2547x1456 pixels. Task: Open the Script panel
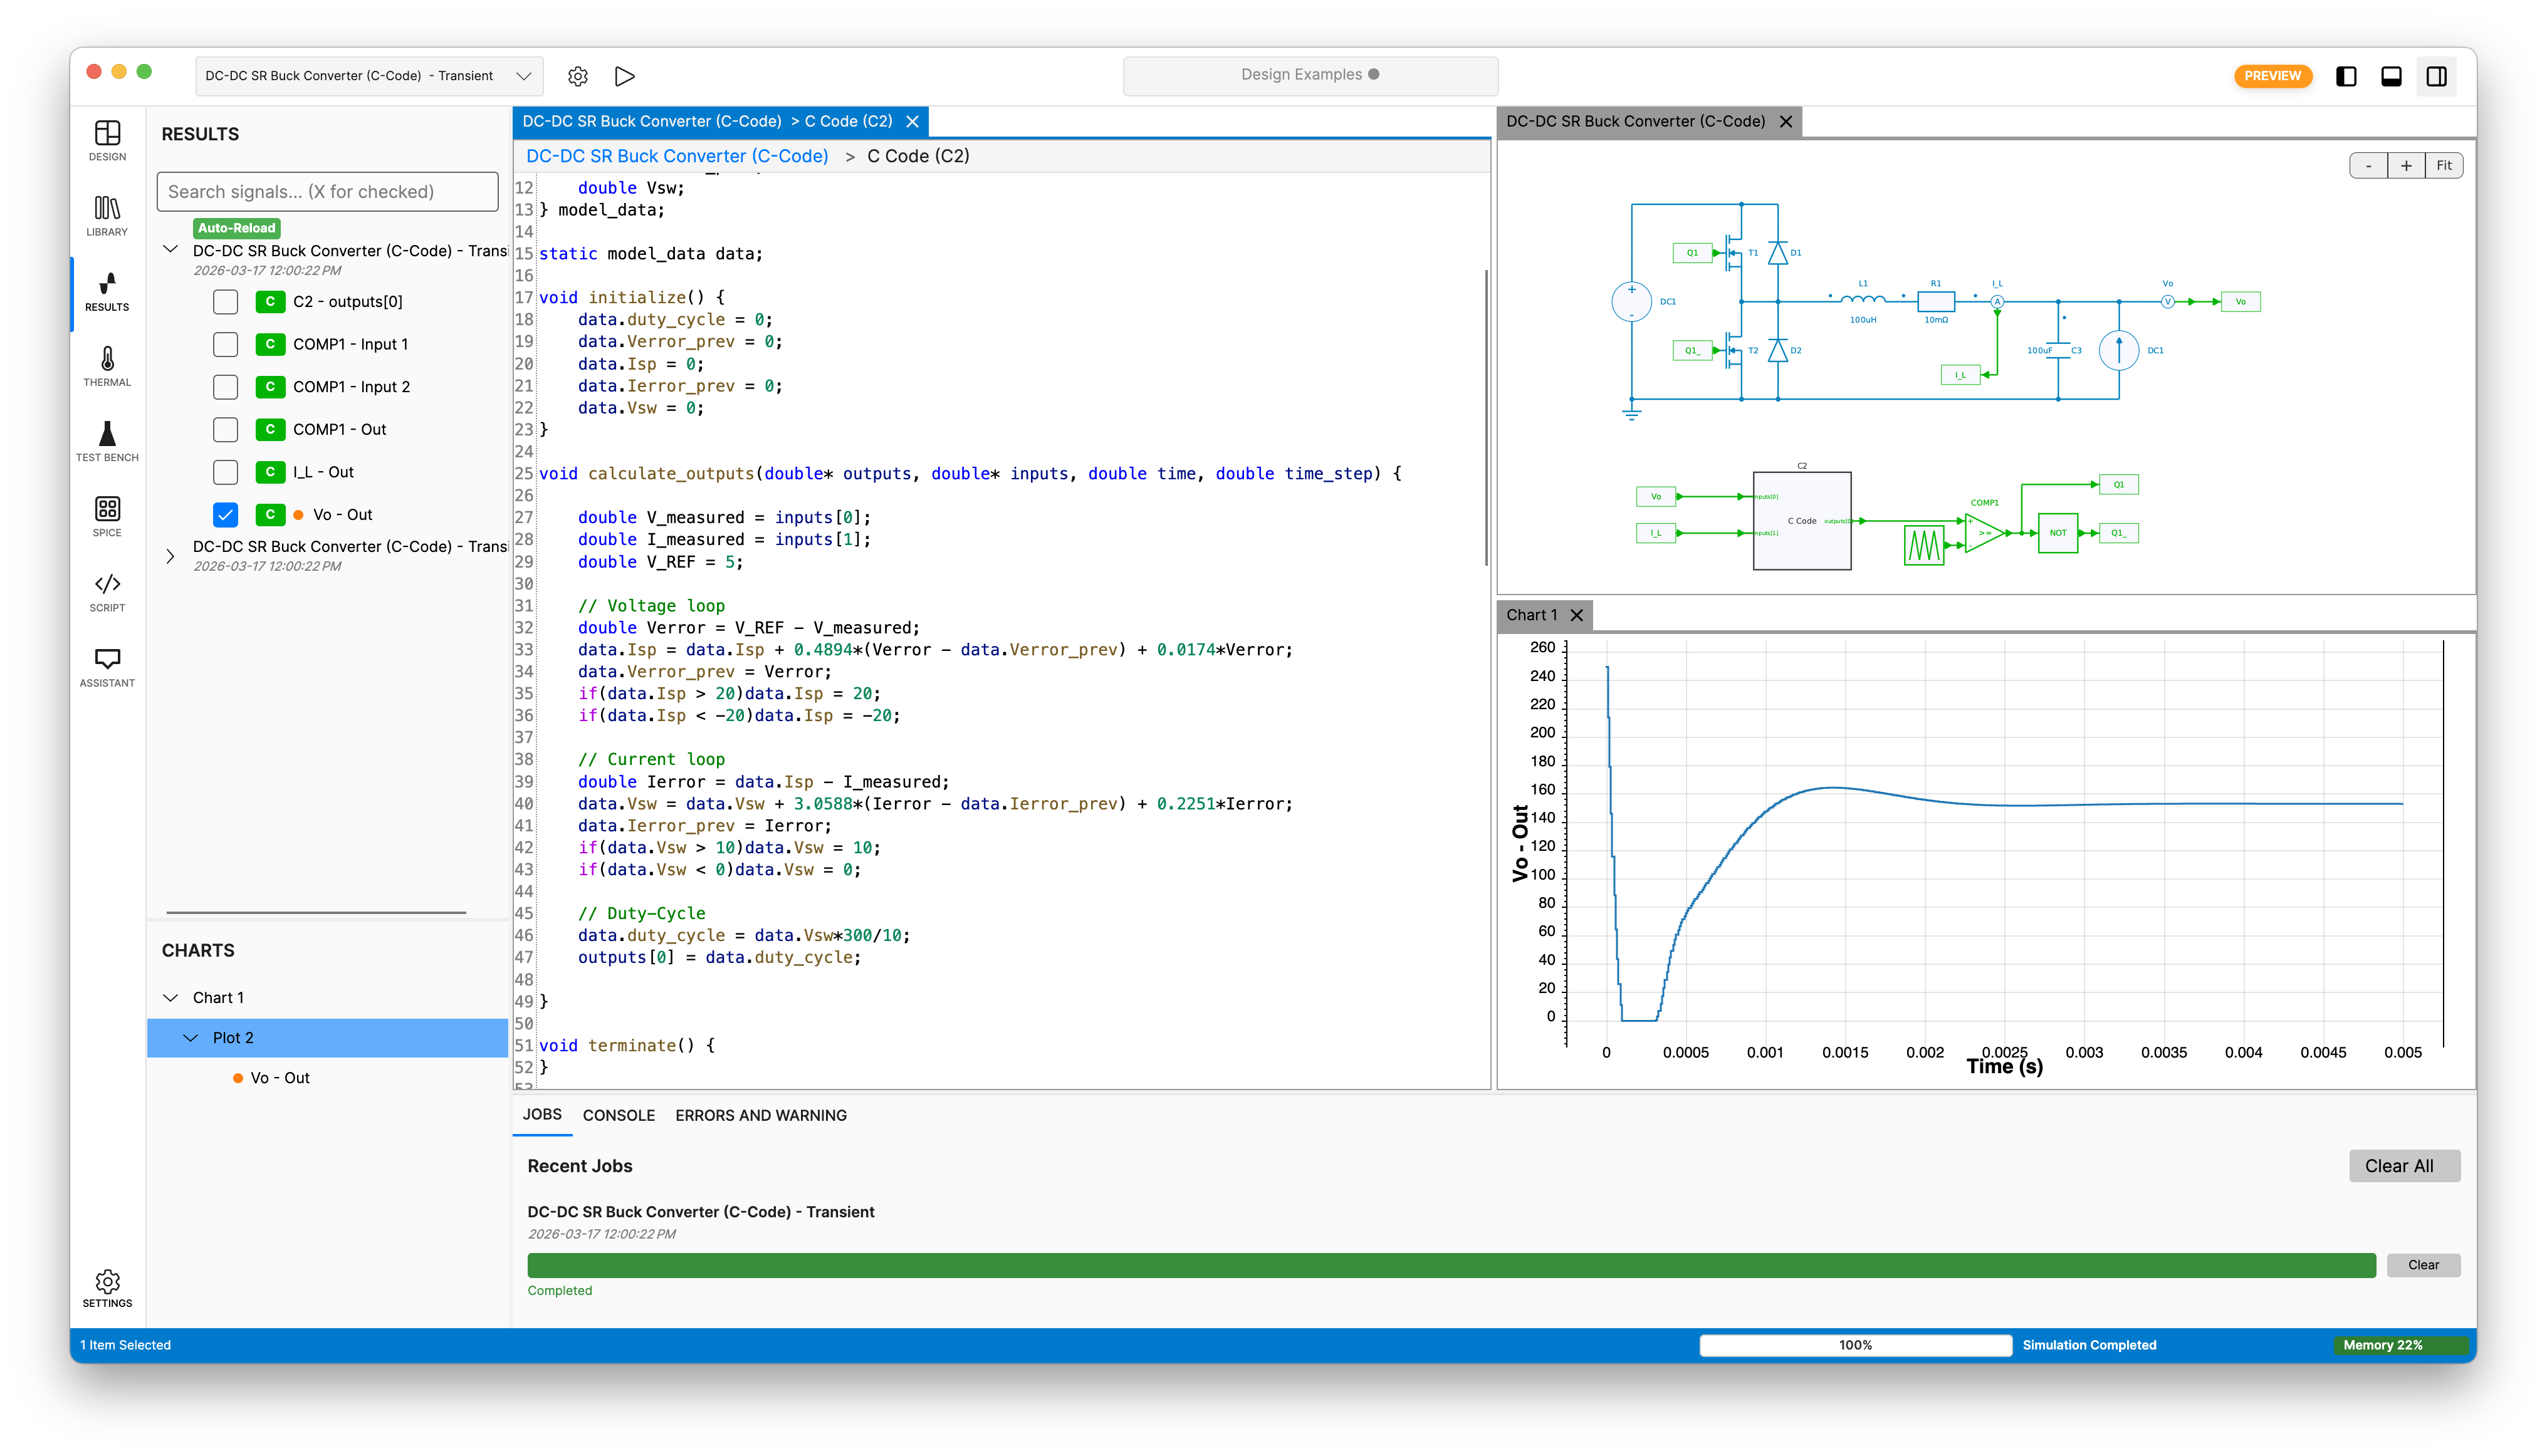click(x=106, y=592)
